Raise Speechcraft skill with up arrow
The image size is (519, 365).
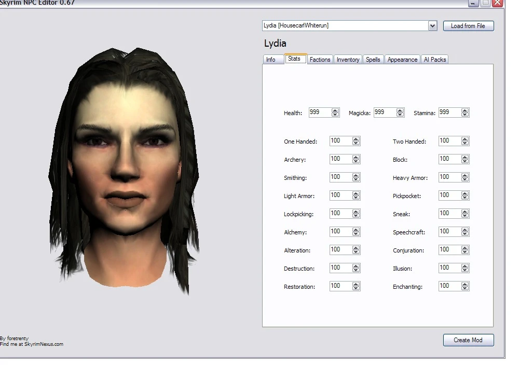pyautogui.click(x=465, y=230)
